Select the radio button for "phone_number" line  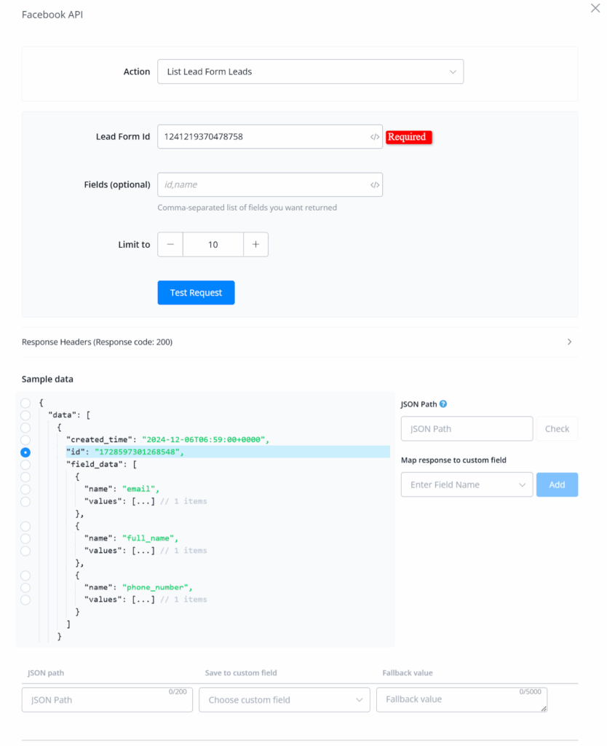[26, 587]
